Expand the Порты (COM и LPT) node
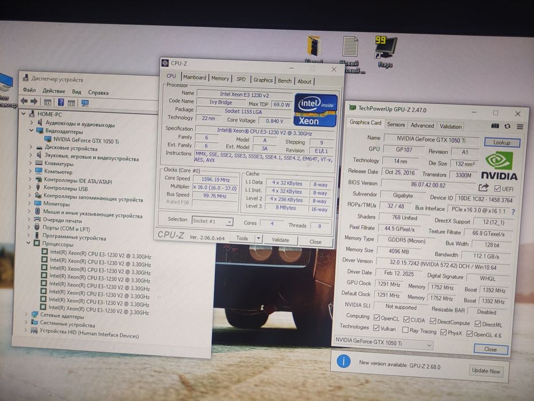Screen dimensions: 534x401 tap(29, 227)
